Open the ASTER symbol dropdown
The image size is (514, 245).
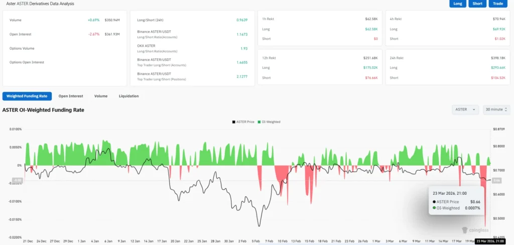pos(465,109)
